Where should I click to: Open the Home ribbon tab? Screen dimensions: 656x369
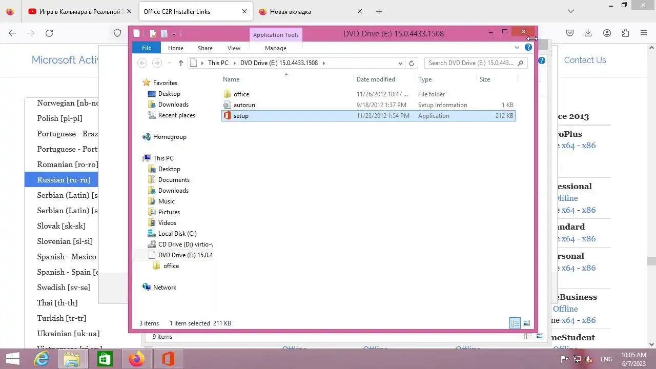(176, 48)
